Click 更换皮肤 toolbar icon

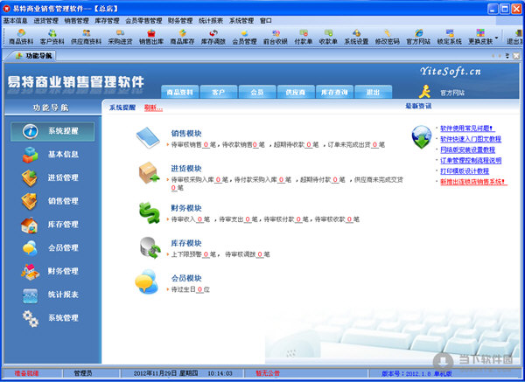(480, 37)
